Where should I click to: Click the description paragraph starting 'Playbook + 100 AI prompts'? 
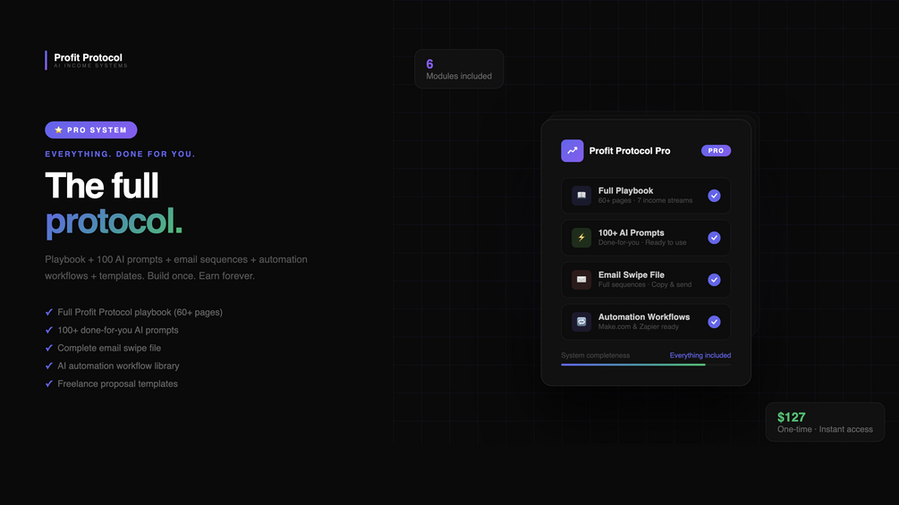[176, 267]
